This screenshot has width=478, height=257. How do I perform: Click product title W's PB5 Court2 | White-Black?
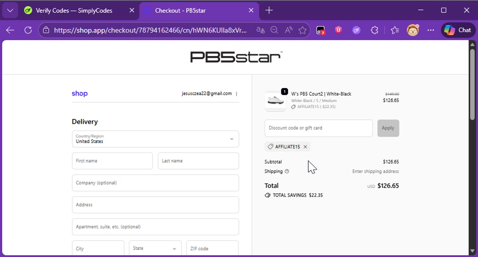point(321,94)
